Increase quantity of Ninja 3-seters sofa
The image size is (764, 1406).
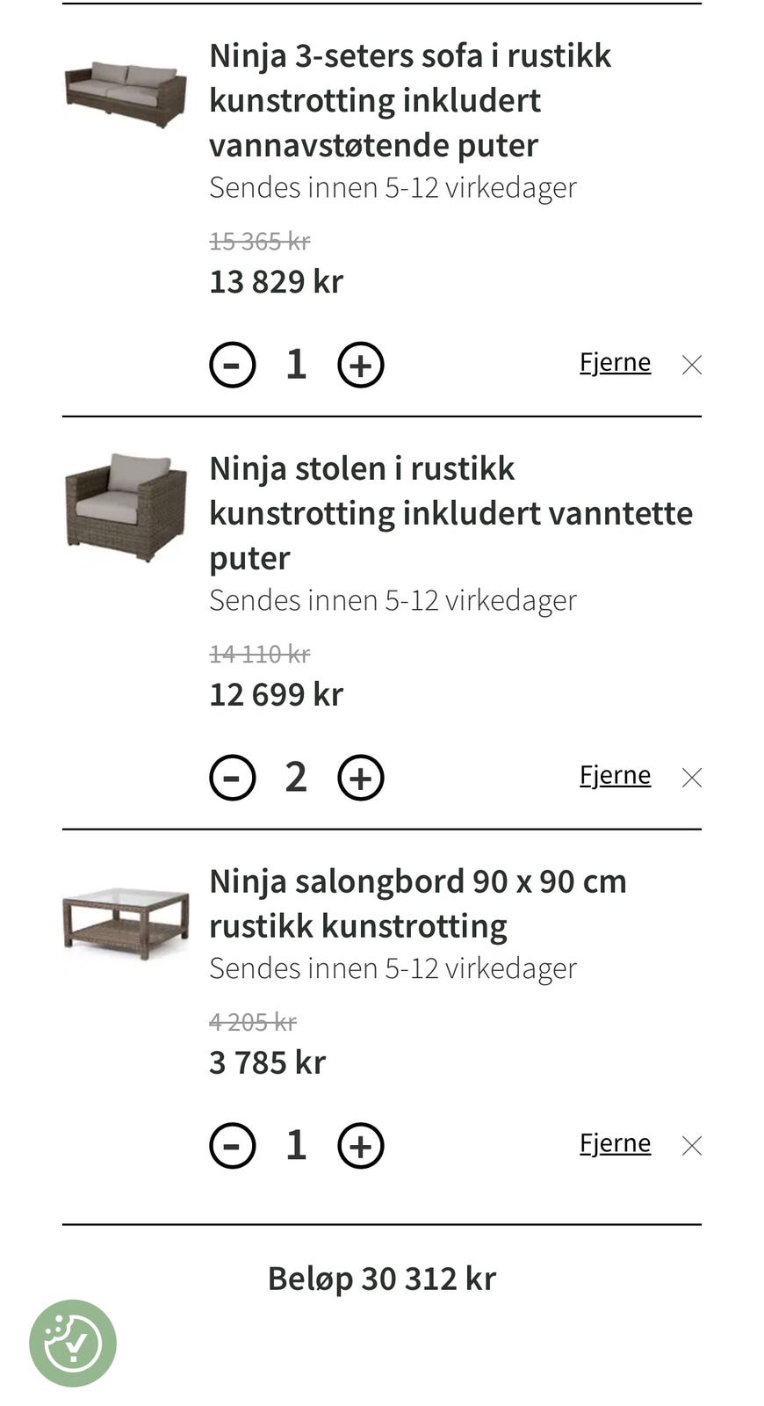tap(361, 365)
